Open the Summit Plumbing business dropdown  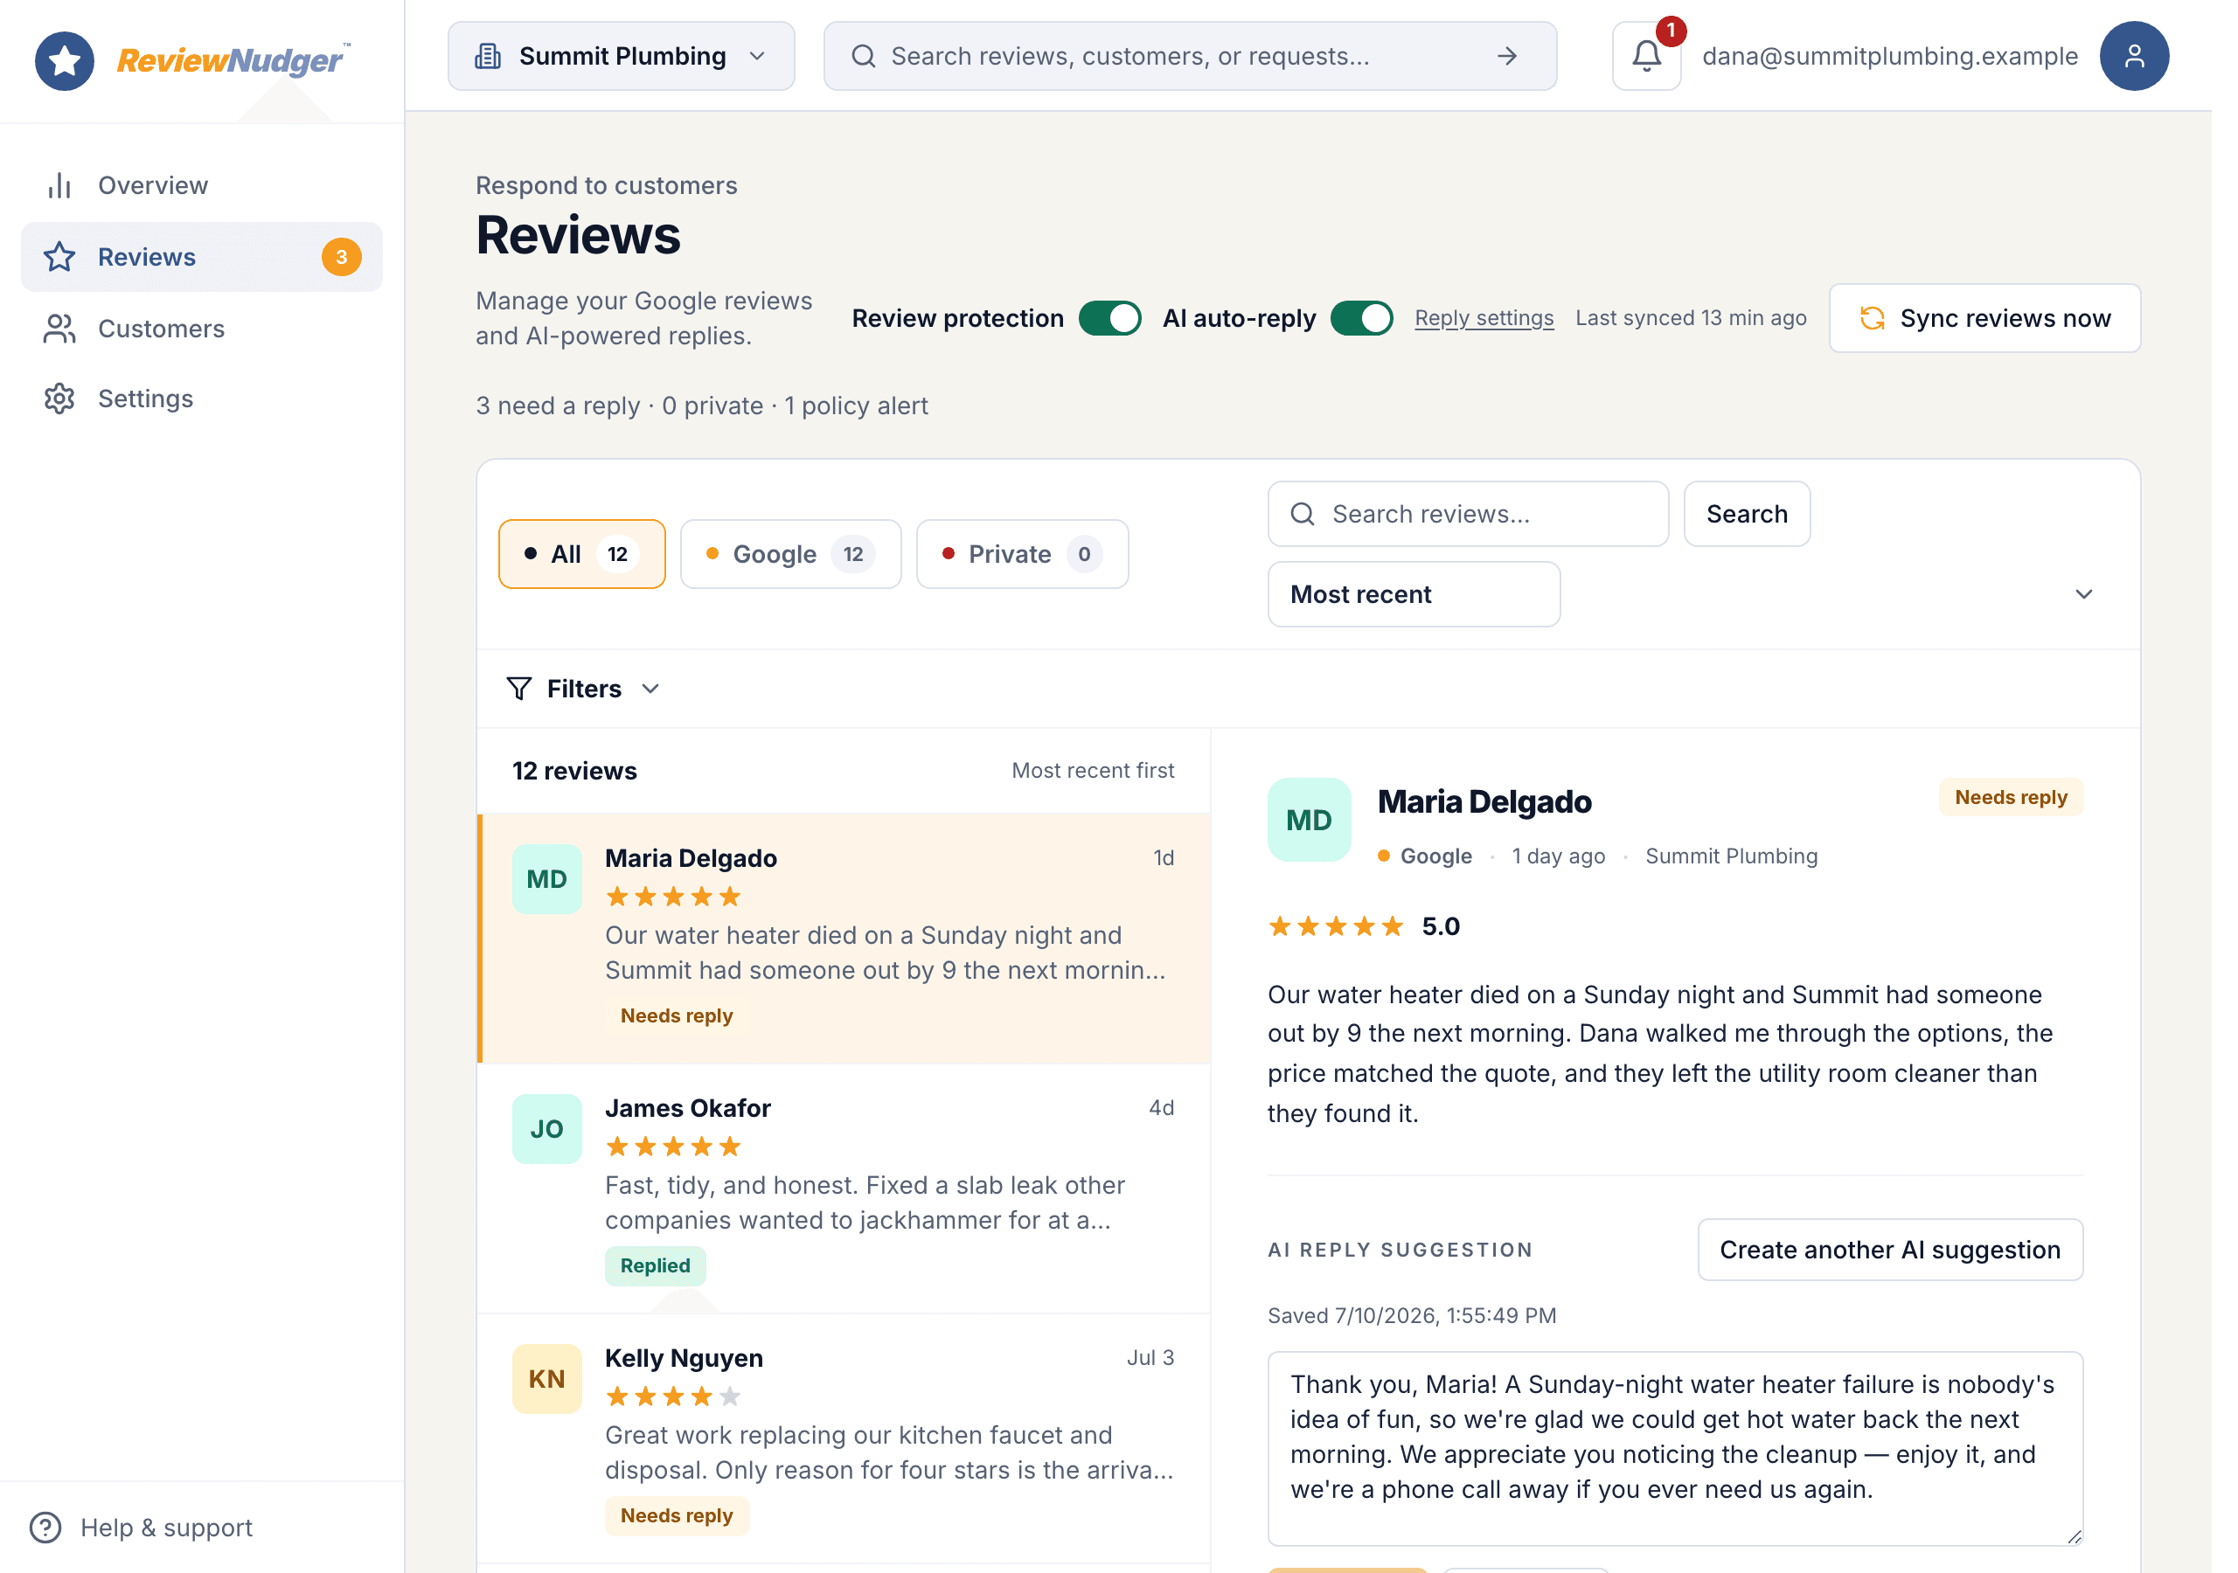point(629,57)
